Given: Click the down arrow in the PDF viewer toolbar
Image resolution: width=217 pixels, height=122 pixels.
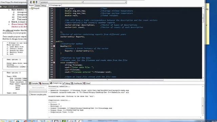Looking at the screenshot, I should point(1,7).
